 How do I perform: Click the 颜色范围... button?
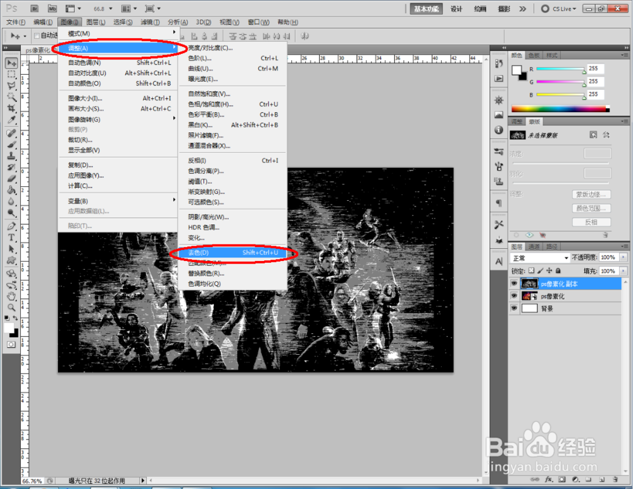pos(591,208)
